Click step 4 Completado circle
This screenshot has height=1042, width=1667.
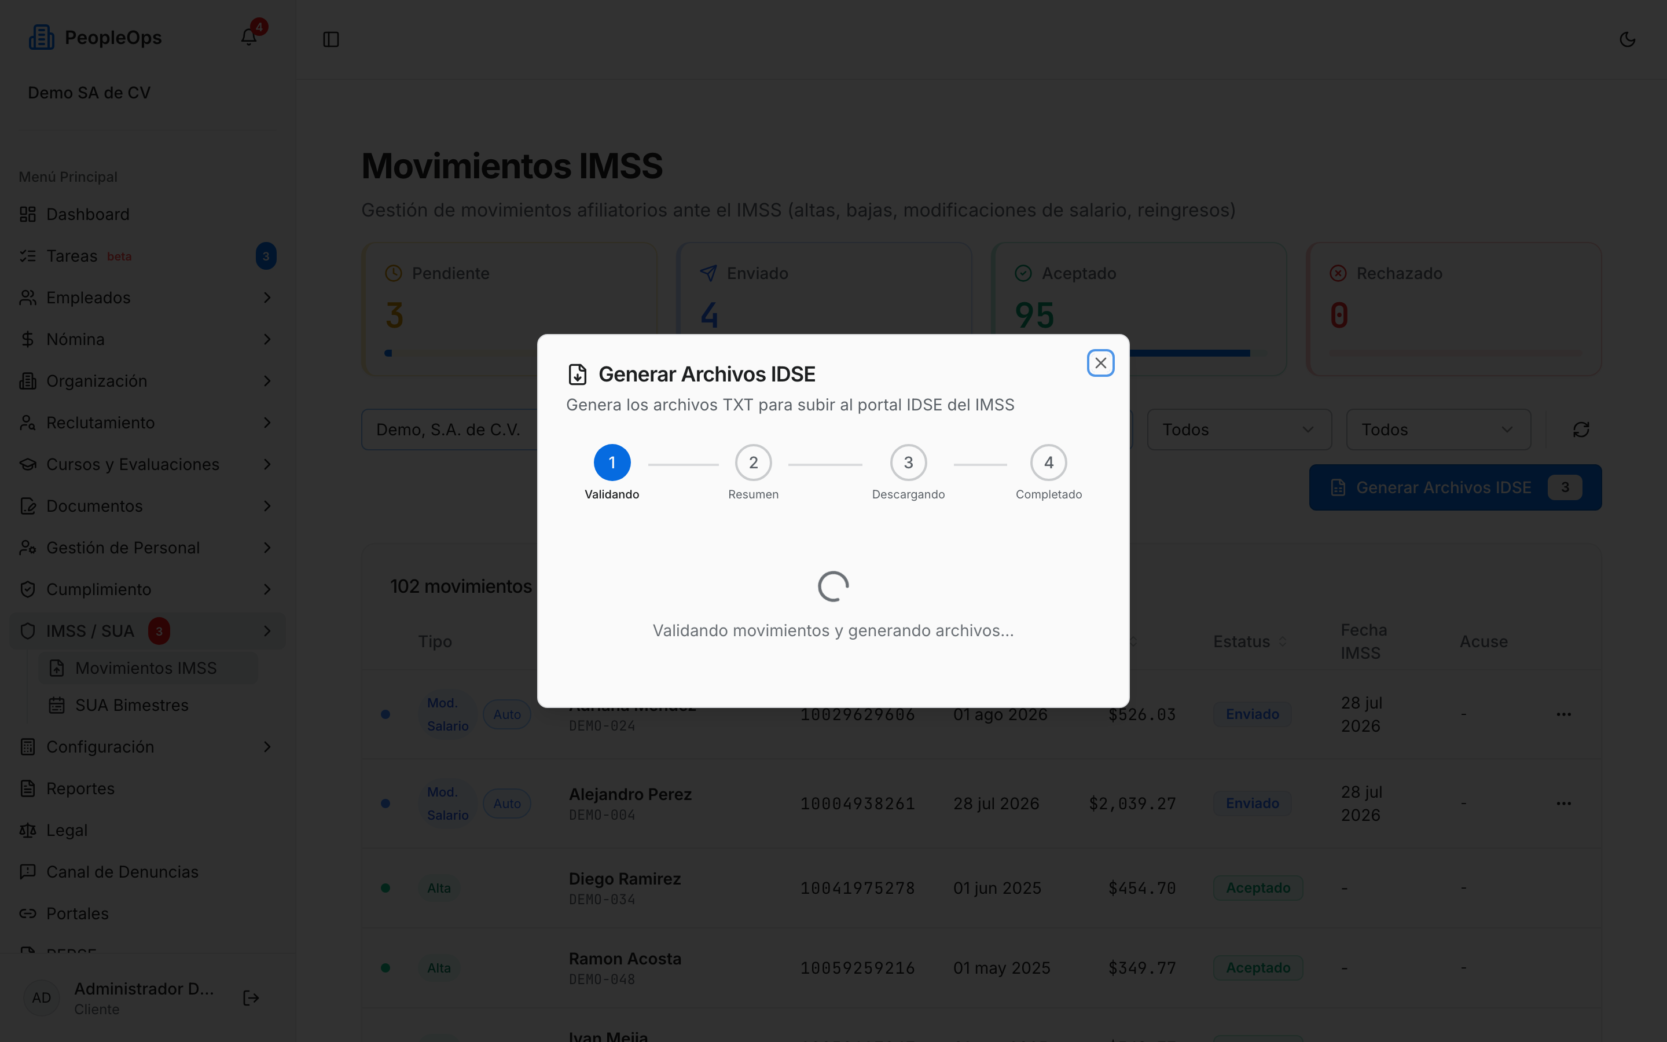1048,463
